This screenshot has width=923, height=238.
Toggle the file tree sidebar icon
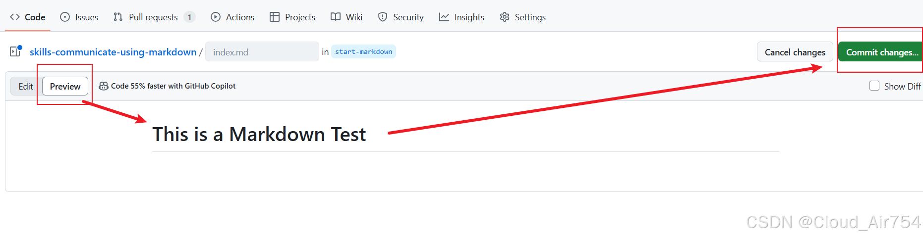[x=16, y=51]
